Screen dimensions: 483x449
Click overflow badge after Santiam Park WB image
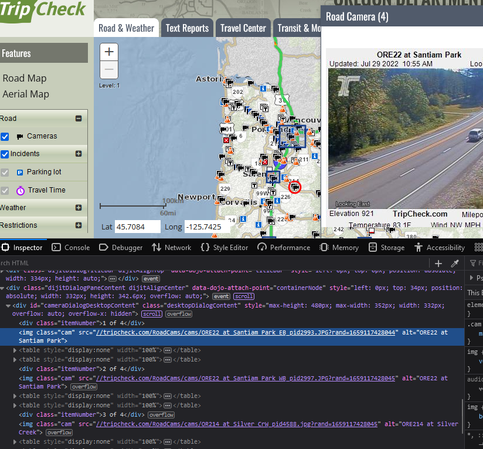(x=84, y=386)
